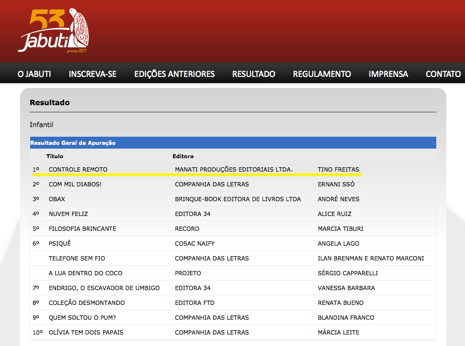The height and width of the screenshot is (346, 465).
Task: Select the title CONTROLE REMOTO
Action: point(78,169)
